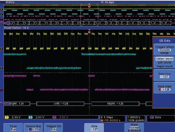Screen dimensions: 175x132
Task: Click the Zoom Factor: 10 X label
Action: click(x=16, y=28)
